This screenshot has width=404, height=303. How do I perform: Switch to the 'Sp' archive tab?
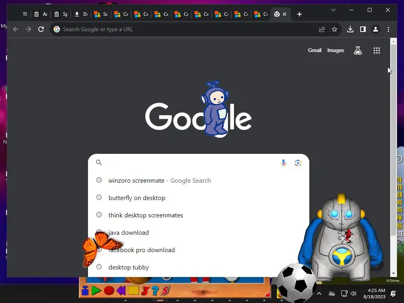tap(61, 14)
